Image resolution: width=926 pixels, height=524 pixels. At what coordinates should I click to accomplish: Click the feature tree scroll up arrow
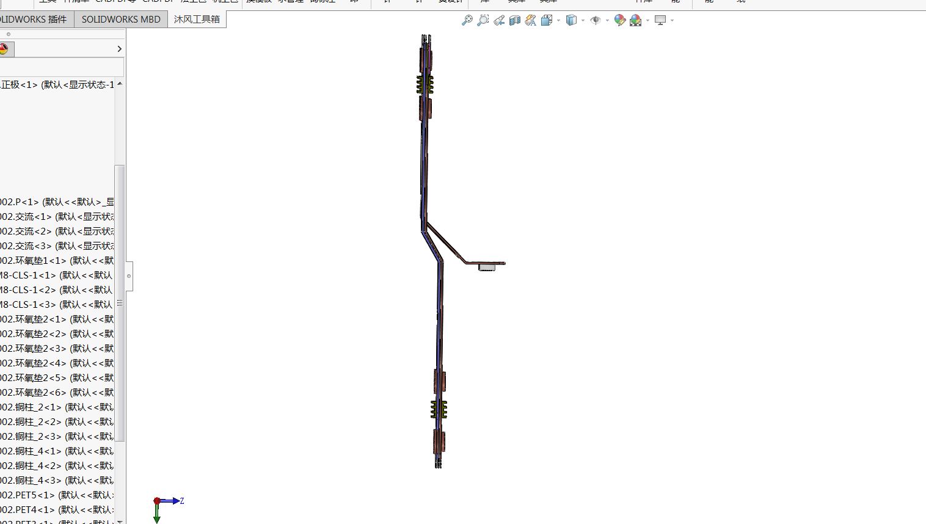click(x=120, y=84)
